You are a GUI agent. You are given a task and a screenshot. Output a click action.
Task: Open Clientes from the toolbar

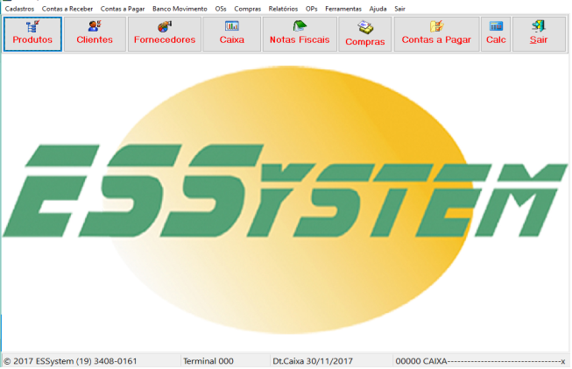95,33
